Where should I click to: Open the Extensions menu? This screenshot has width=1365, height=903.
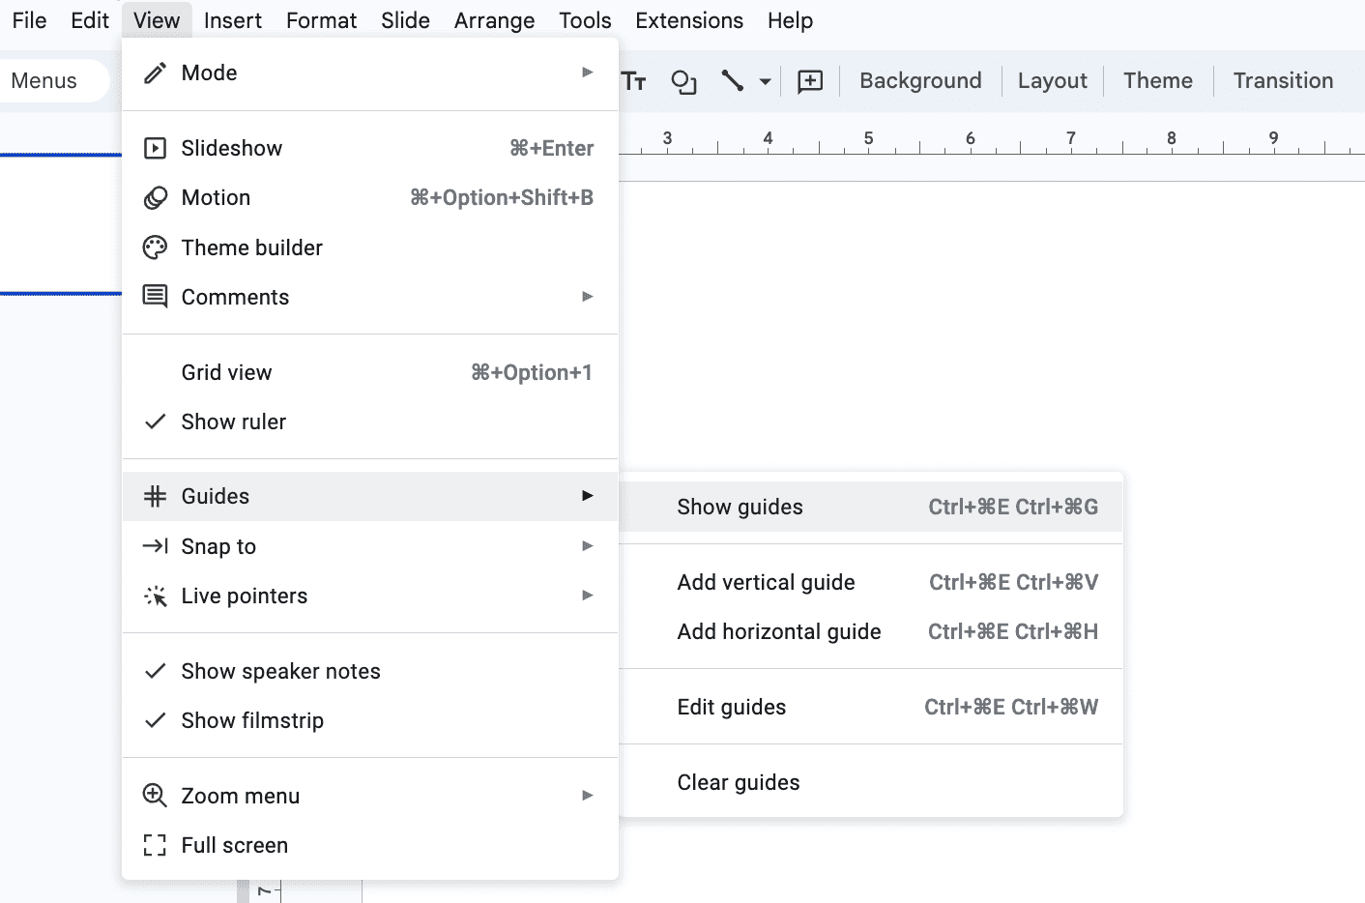point(688,20)
